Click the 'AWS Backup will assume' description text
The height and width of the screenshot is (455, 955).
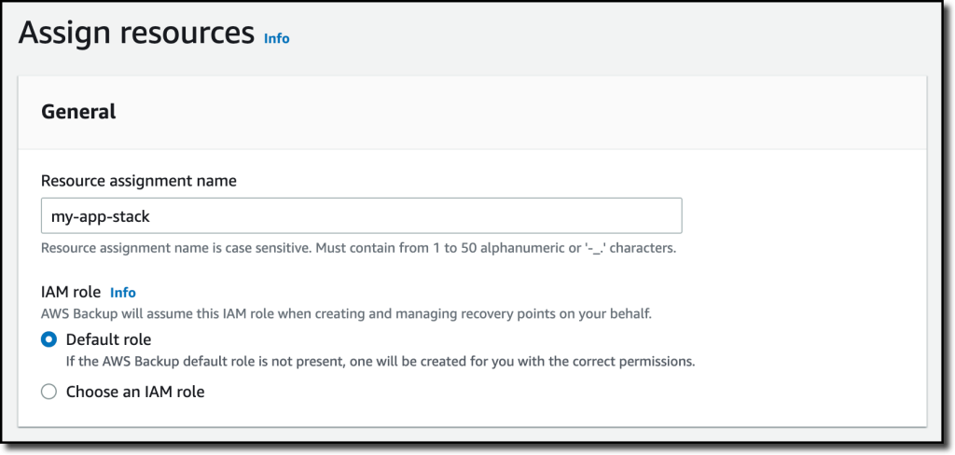(x=347, y=315)
